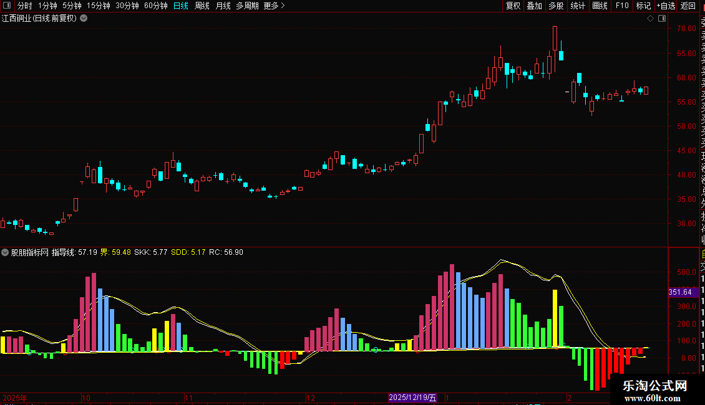Click the 界: 59.48 indicator value
This screenshot has height=405, width=705.
pyautogui.click(x=115, y=252)
